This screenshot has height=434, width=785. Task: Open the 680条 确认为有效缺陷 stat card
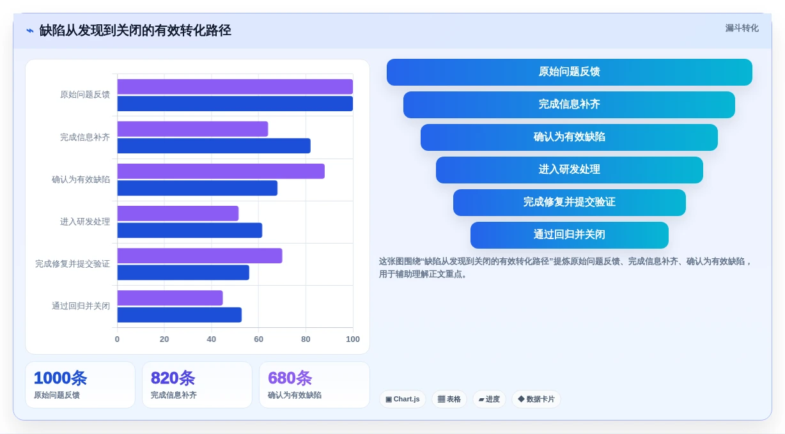[x=314, y=385]
